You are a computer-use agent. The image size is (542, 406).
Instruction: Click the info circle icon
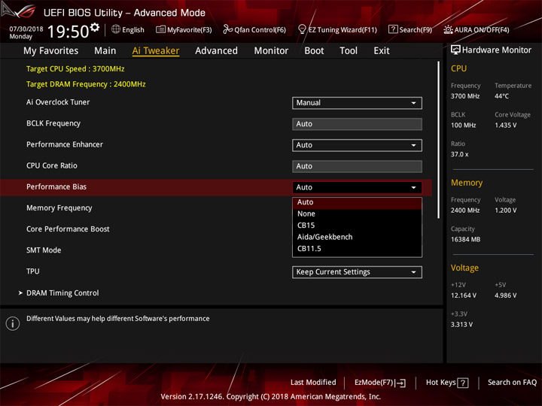[x=13, y=323]
